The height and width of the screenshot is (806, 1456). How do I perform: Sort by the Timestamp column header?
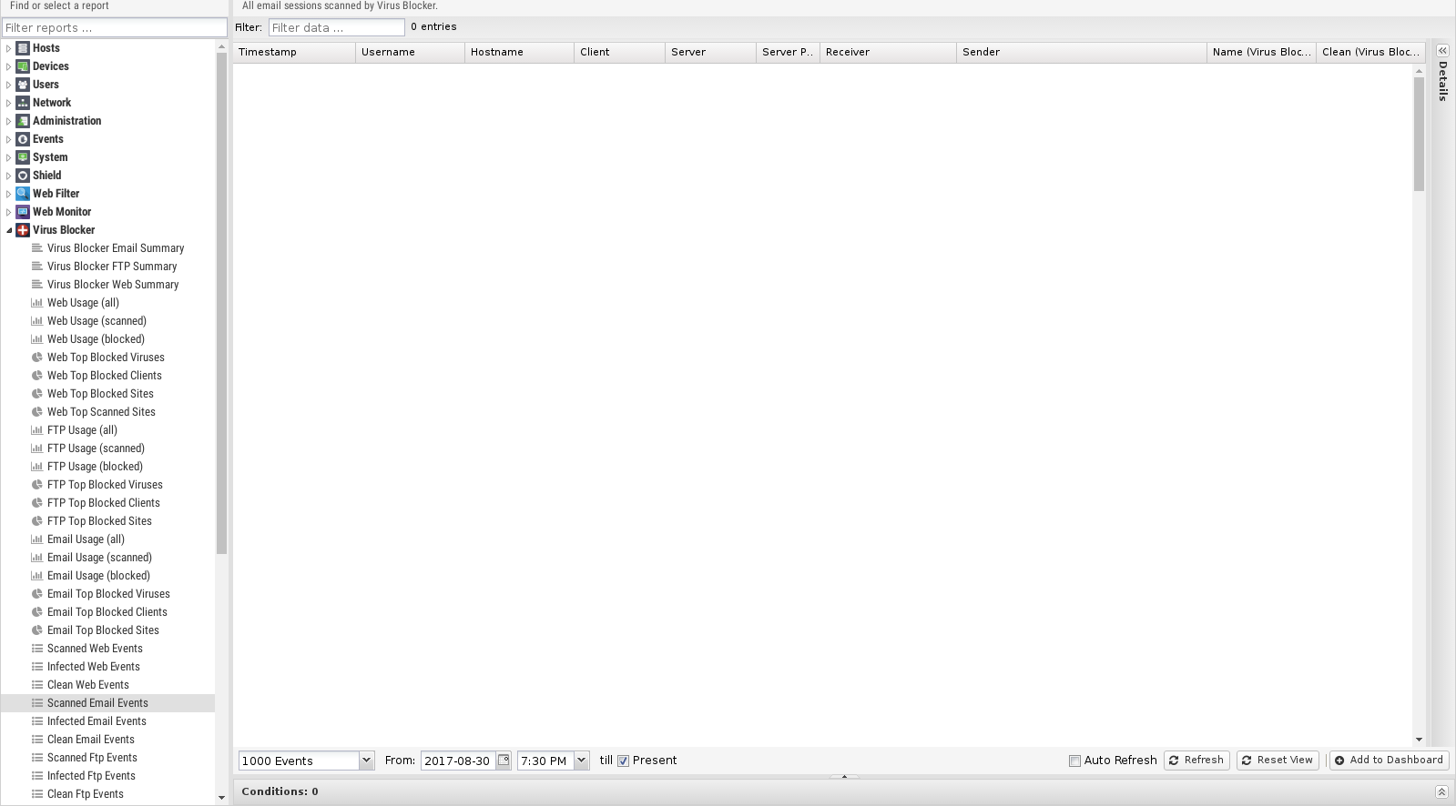294,52
